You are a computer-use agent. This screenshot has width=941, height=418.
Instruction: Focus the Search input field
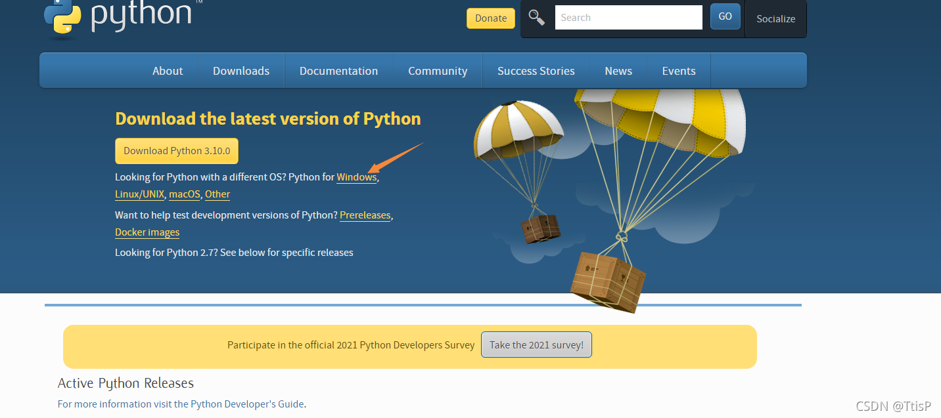629,18
